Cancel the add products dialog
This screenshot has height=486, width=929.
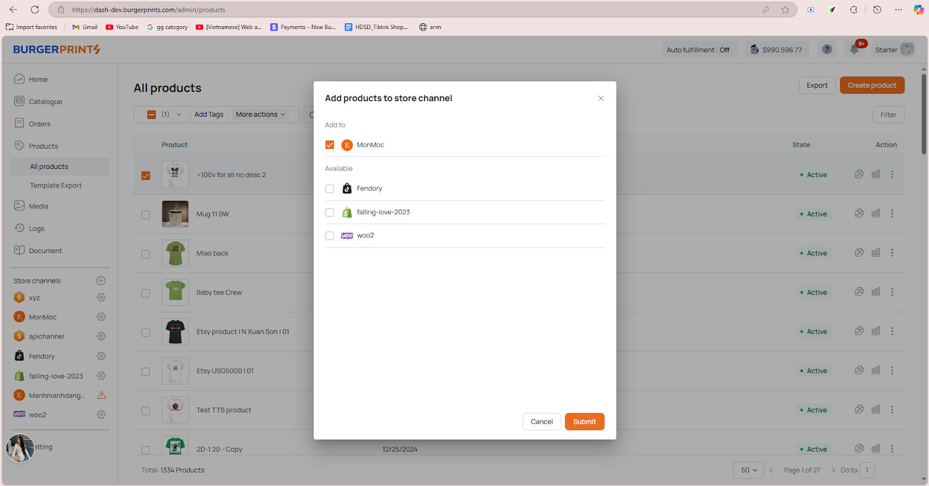[x=542, y=422]
